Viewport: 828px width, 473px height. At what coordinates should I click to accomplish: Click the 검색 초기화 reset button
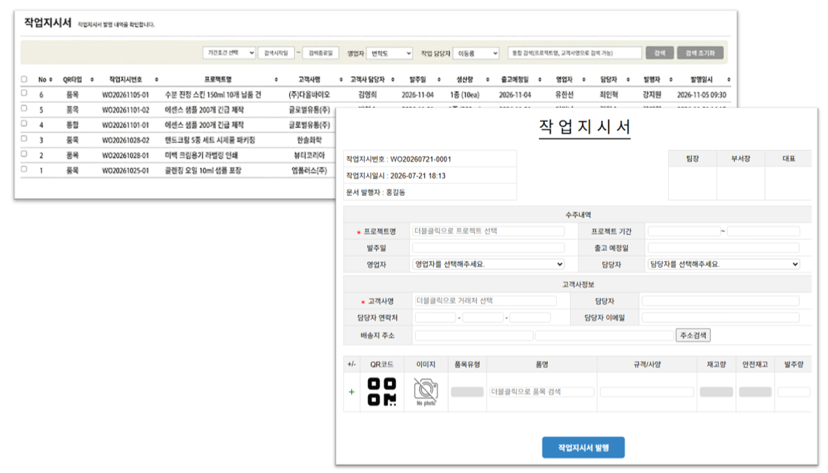click(700, 52)
